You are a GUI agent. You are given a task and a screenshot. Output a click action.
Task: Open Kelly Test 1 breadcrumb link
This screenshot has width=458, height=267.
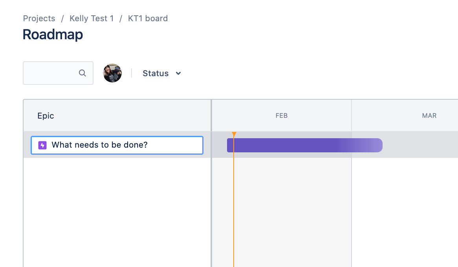92,18
